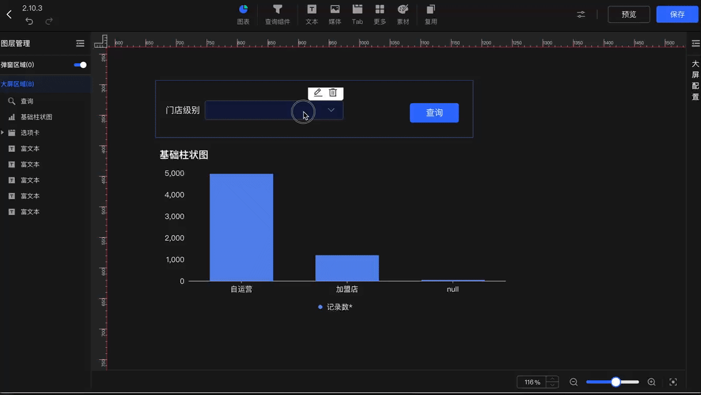The width and height of the screenshot is (701, 395).
Task: Delete the query field with trash icon
Action: tap(333, 93)
